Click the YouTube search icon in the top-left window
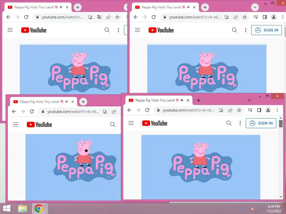The height and width of the screenshot is (214, 286). (107, 30)
